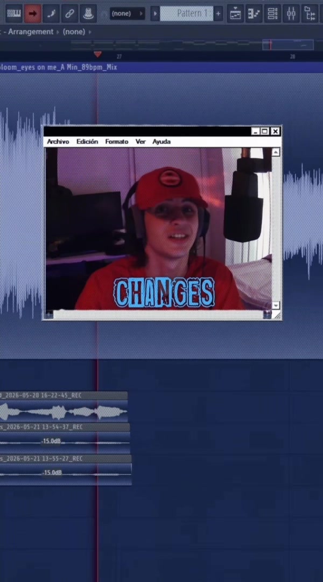Open the Browser tree icon
The width and height of the screenshot is (323, 582).
(x=310, y=13)
